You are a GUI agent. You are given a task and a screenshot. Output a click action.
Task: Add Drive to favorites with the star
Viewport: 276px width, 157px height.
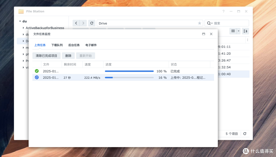tap(199, 23)
